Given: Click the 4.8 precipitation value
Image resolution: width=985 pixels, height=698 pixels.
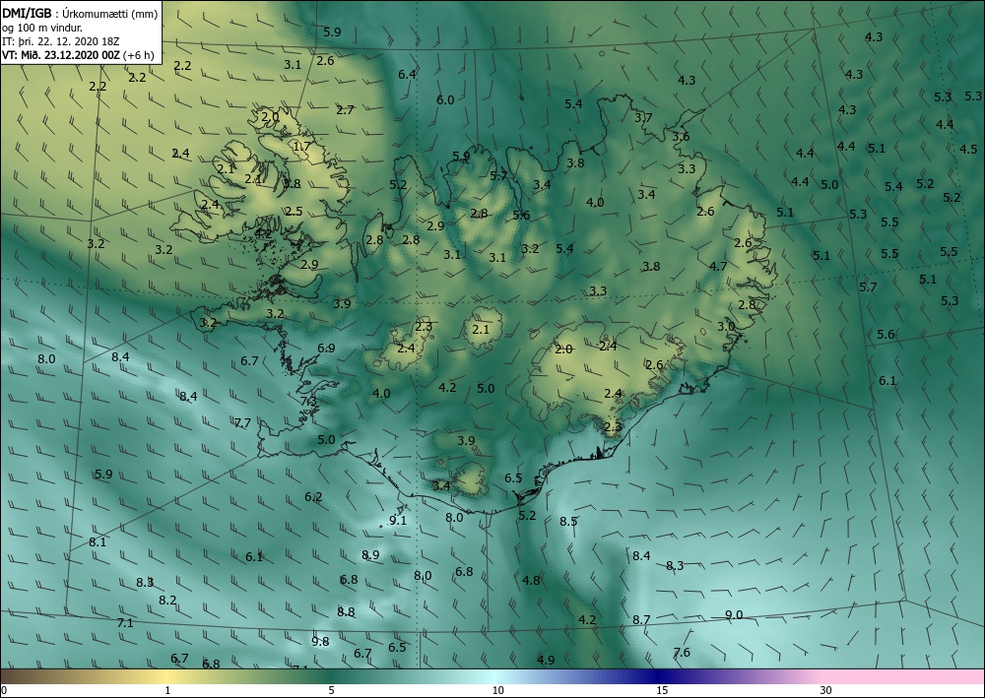Looking at the screenshot, I should click(x=532, y=580).
